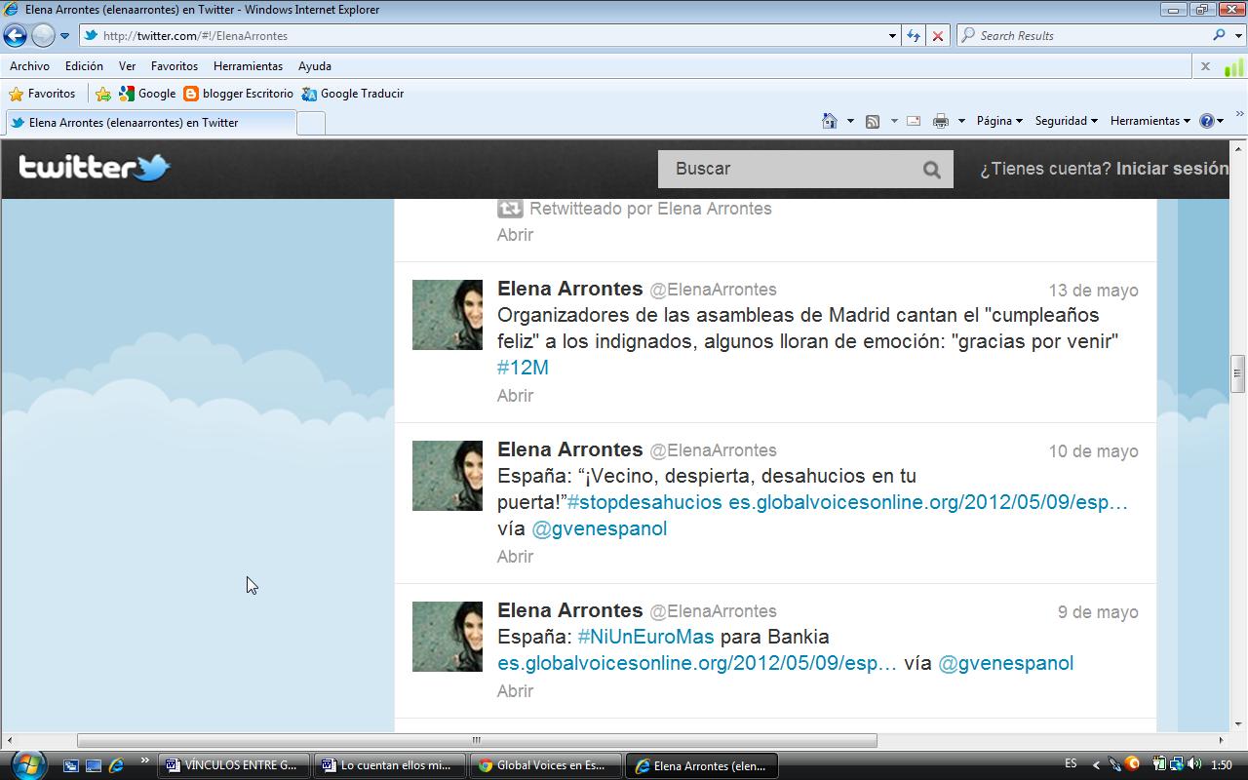Image resolution: width=1248 pixels, height=780 pixels.
Task: Open the avatar on 10 de mayo tweet
Action: tap(448, 476)
